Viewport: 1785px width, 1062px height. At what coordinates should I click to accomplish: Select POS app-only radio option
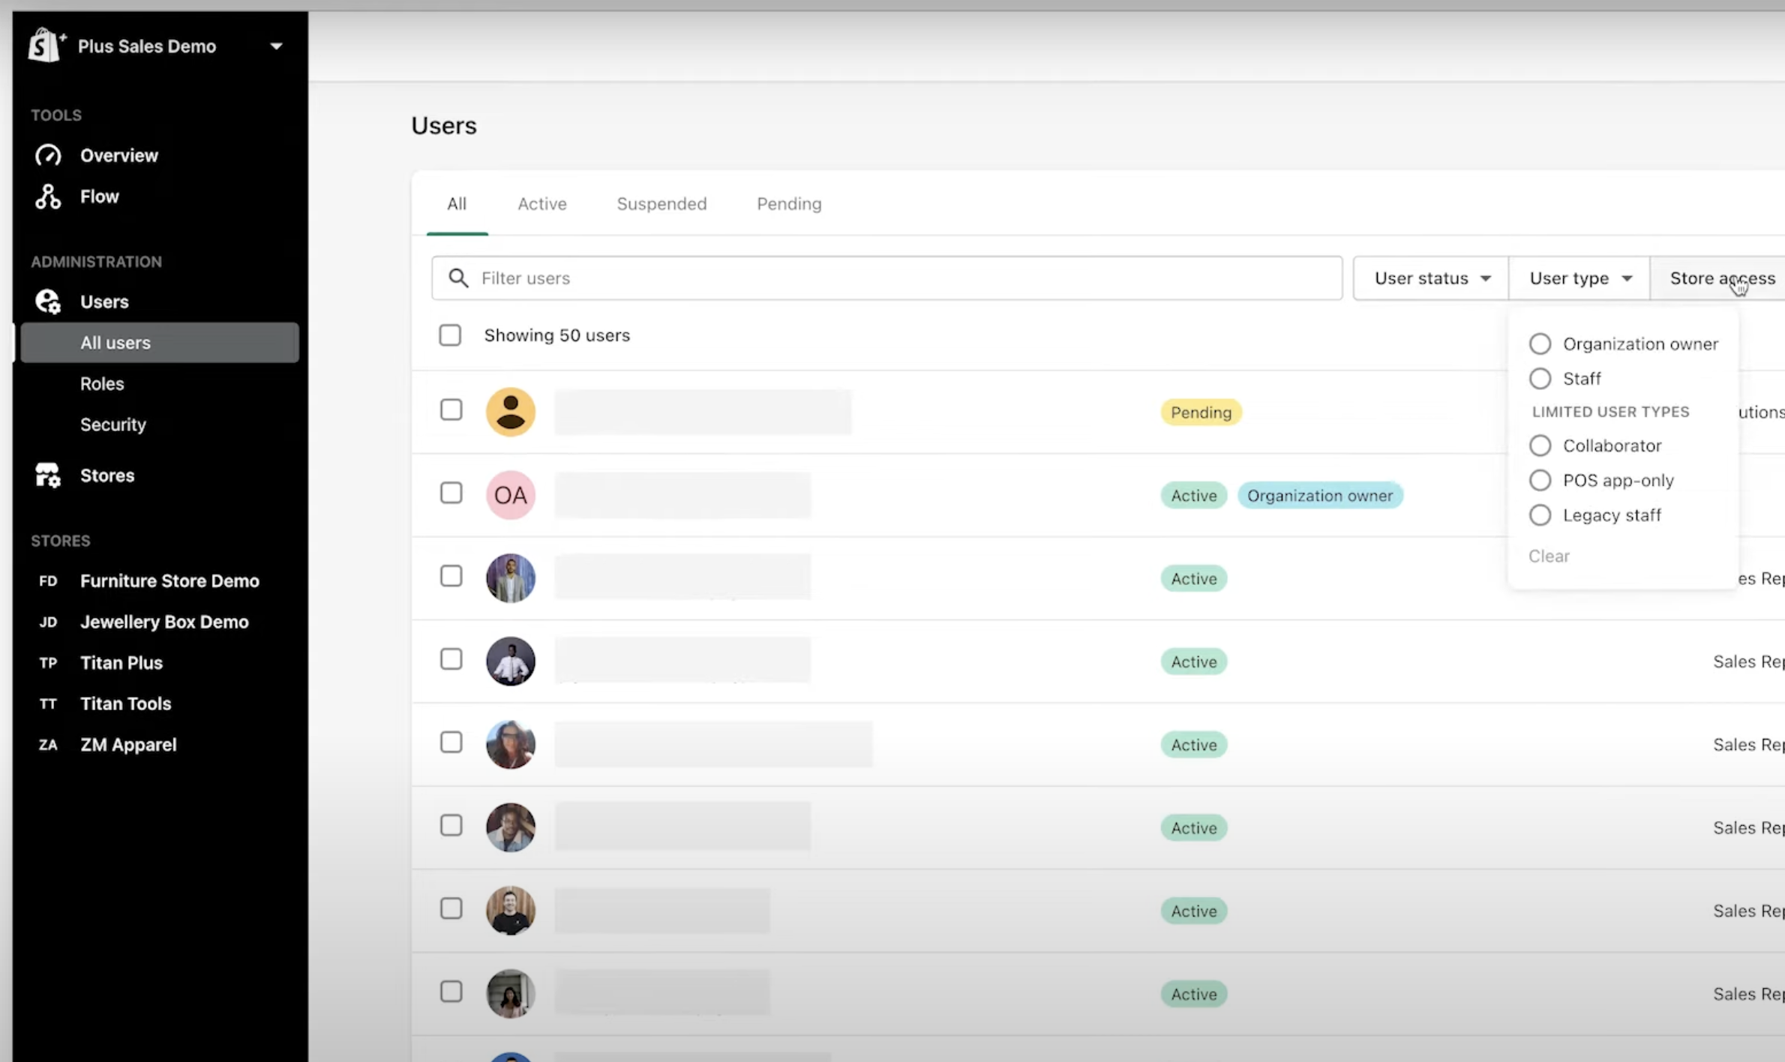coord(1540,480)
